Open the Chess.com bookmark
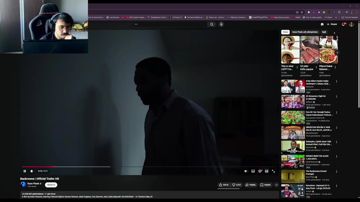The width and height of the screenshot is (360, 202). pyautogui.click(x=215, y=17)
